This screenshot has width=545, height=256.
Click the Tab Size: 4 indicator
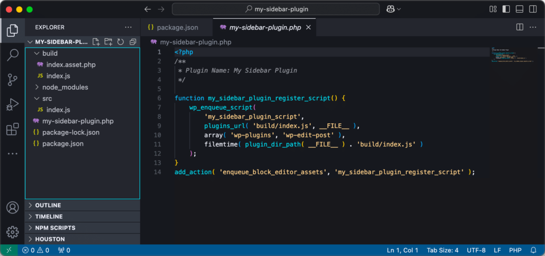pyautogui.click(x=442, y=250)
